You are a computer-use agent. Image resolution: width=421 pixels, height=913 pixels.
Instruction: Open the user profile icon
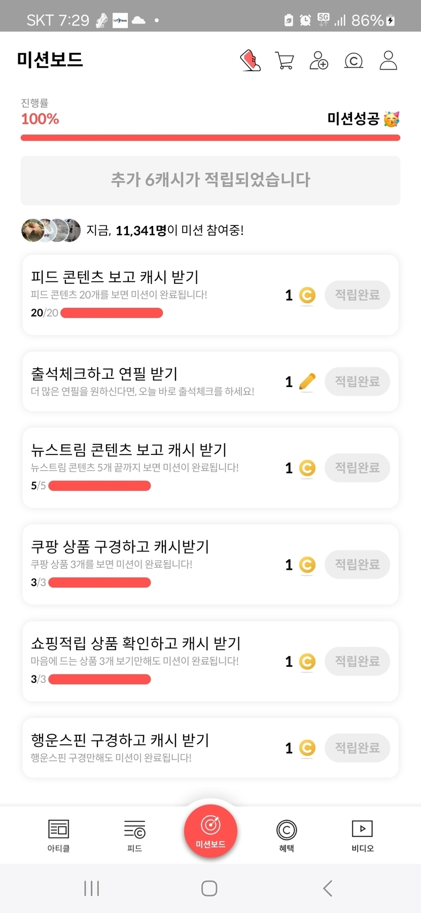click(388, 60)
